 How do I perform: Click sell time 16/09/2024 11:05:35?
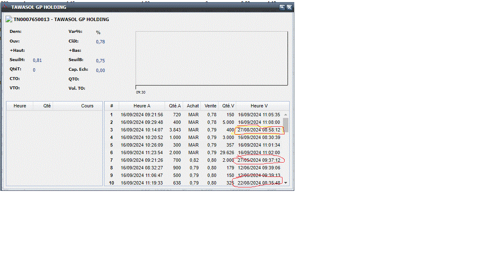coord(259,115)
